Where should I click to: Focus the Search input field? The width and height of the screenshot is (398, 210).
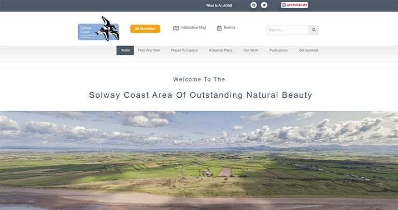(x=287, y=30)
